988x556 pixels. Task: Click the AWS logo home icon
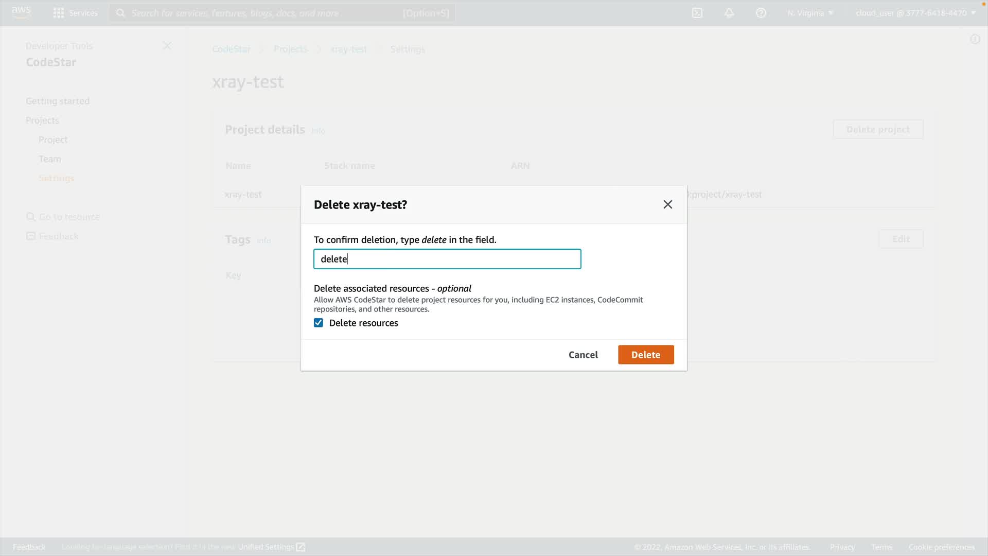tap(21, 12)
